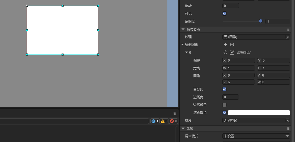The image size is (295, 142).
Task: Click the 圆角矩形 shape type label
Action: pos(244,52)
